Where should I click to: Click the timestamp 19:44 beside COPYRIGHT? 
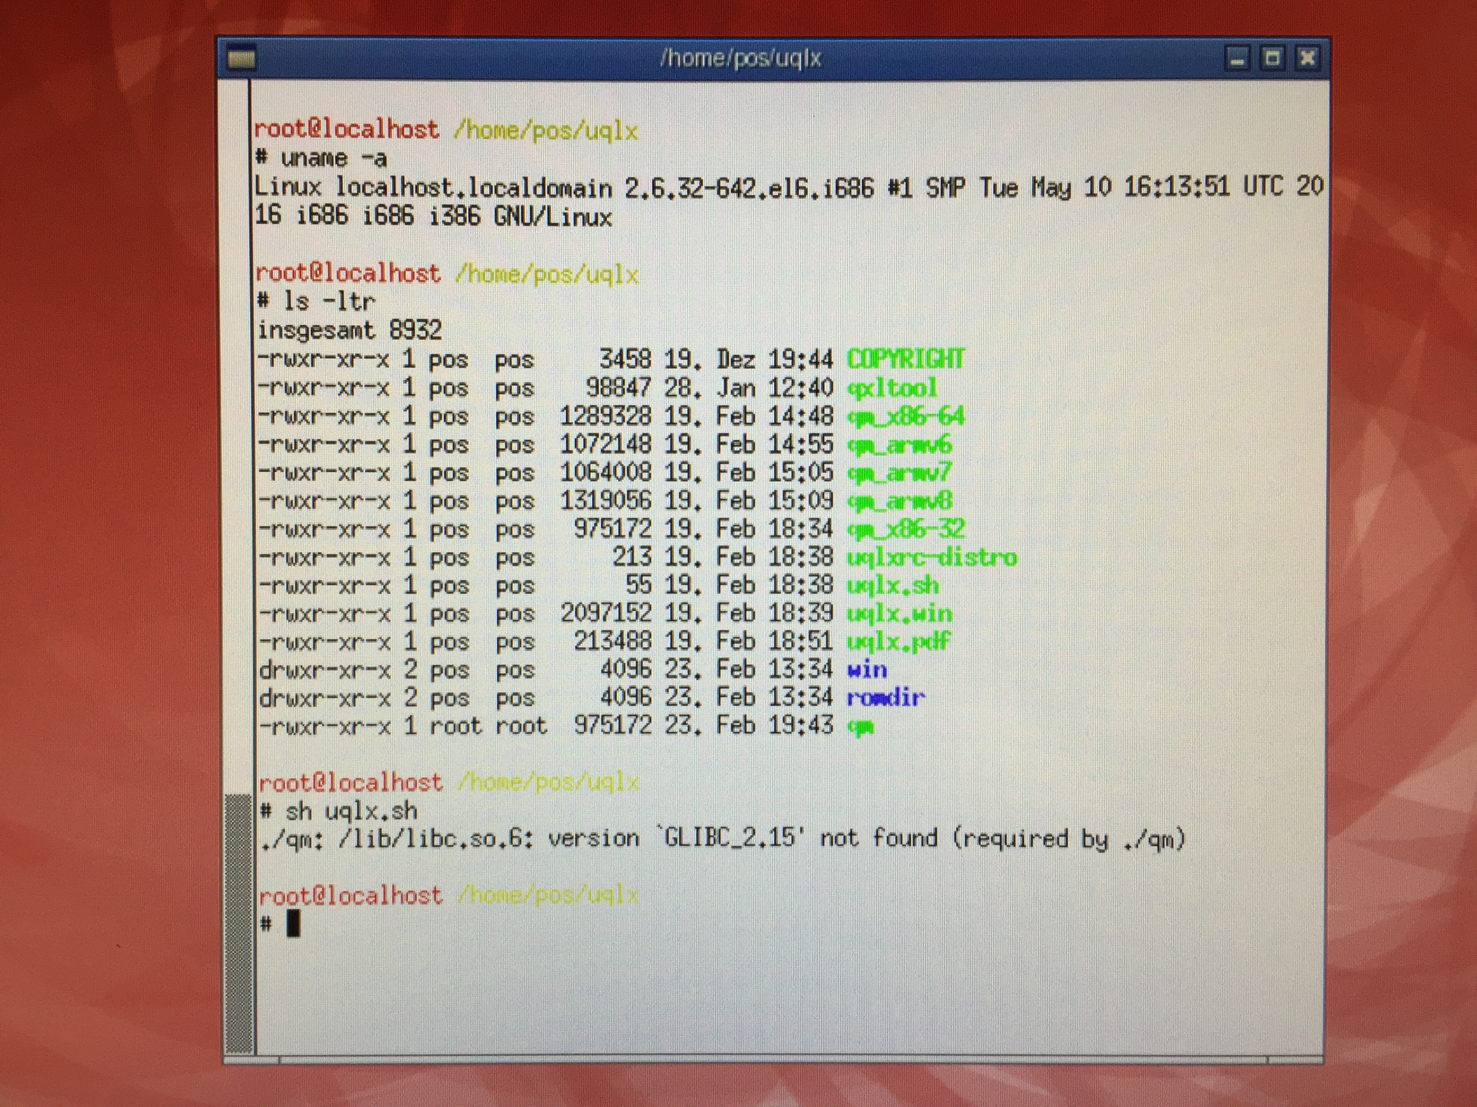(x=800, y=359)
